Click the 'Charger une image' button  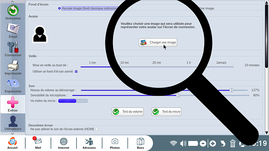[158, 42]
